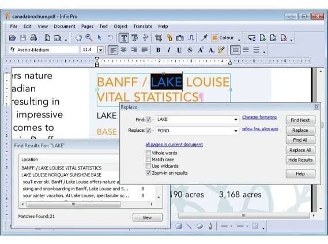Open the Document menu

coord(65,26)
